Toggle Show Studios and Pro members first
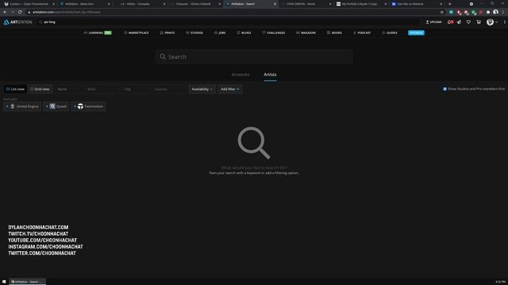Image resolution: width=508 pixels, height=285 pixels. [444, 89]
